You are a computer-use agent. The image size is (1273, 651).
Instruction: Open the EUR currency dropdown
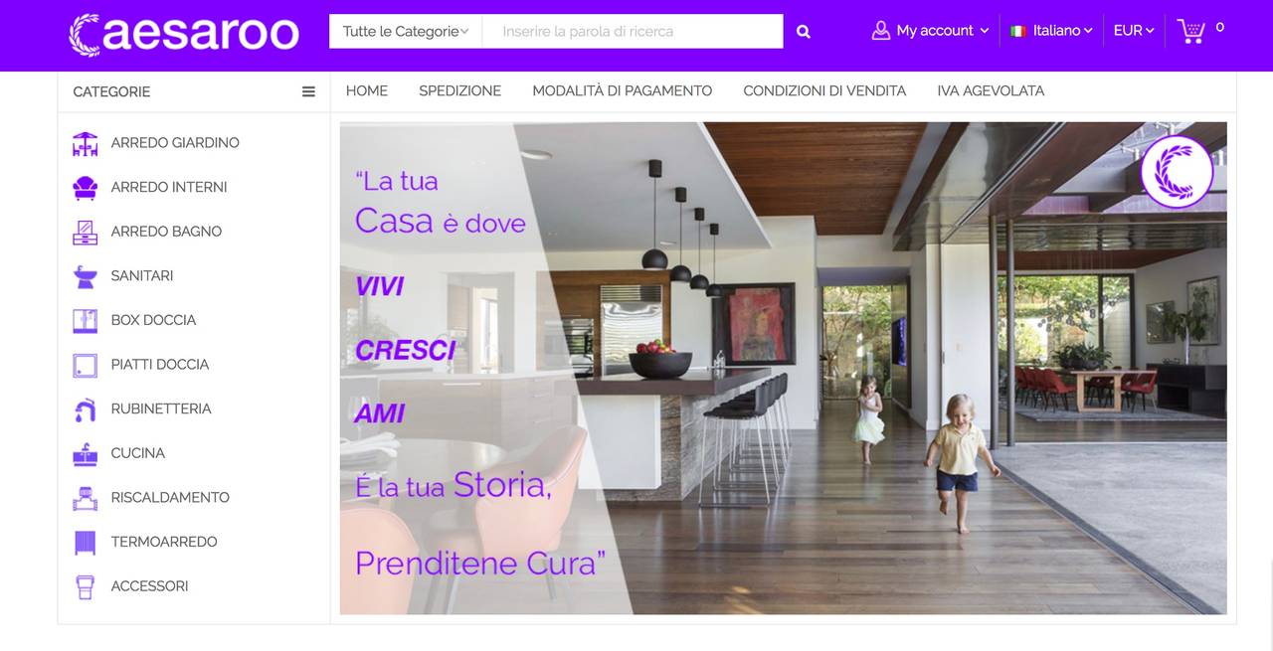[1134, 31]
